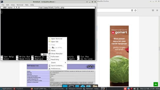Click the red record tray icon
The width and height of the screenshot is (160, 90).
click(131, 89)
